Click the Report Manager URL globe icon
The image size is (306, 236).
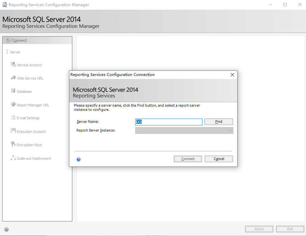click(13, 104)
